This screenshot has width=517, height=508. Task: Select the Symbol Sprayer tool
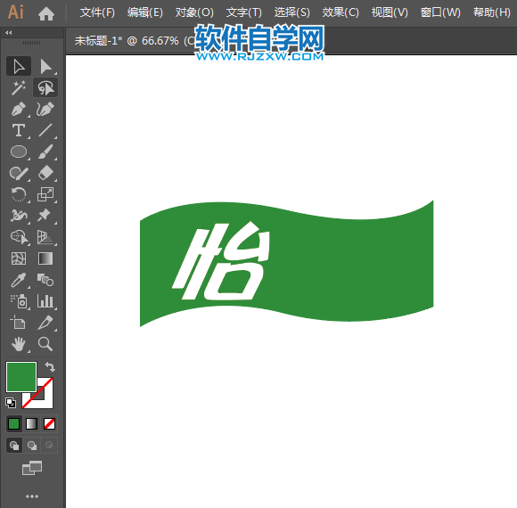19,301
